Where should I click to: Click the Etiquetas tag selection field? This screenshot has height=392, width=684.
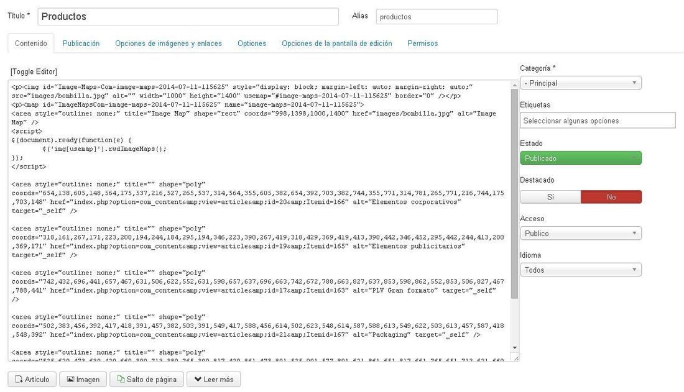click(x=598, y=121)
